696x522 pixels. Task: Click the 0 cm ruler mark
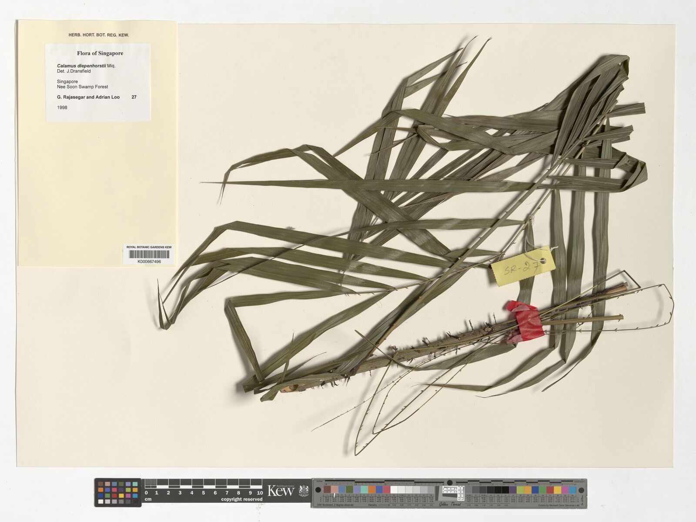(146, 493)
